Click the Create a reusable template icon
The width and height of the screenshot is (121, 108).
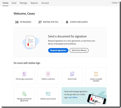96,74
